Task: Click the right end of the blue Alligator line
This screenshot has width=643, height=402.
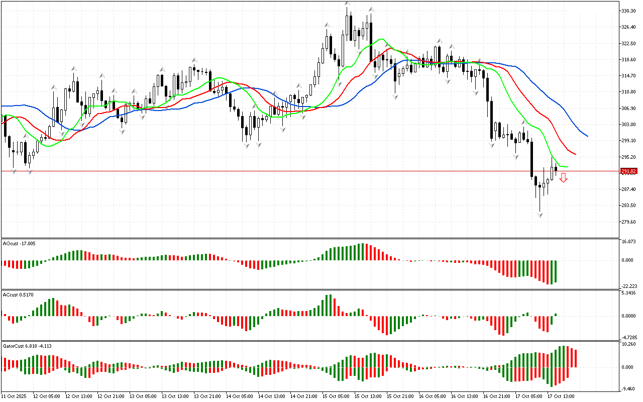Action: [587, 135]
